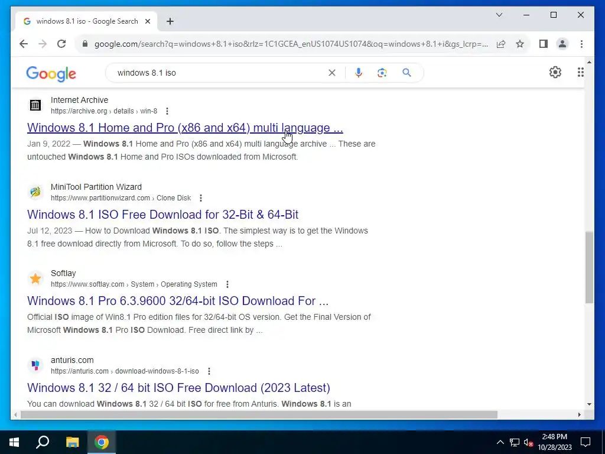The width and height of the screenshot is (605, 454).
Task: Focus the Chrome address bar URL
Action: (291, 44)
